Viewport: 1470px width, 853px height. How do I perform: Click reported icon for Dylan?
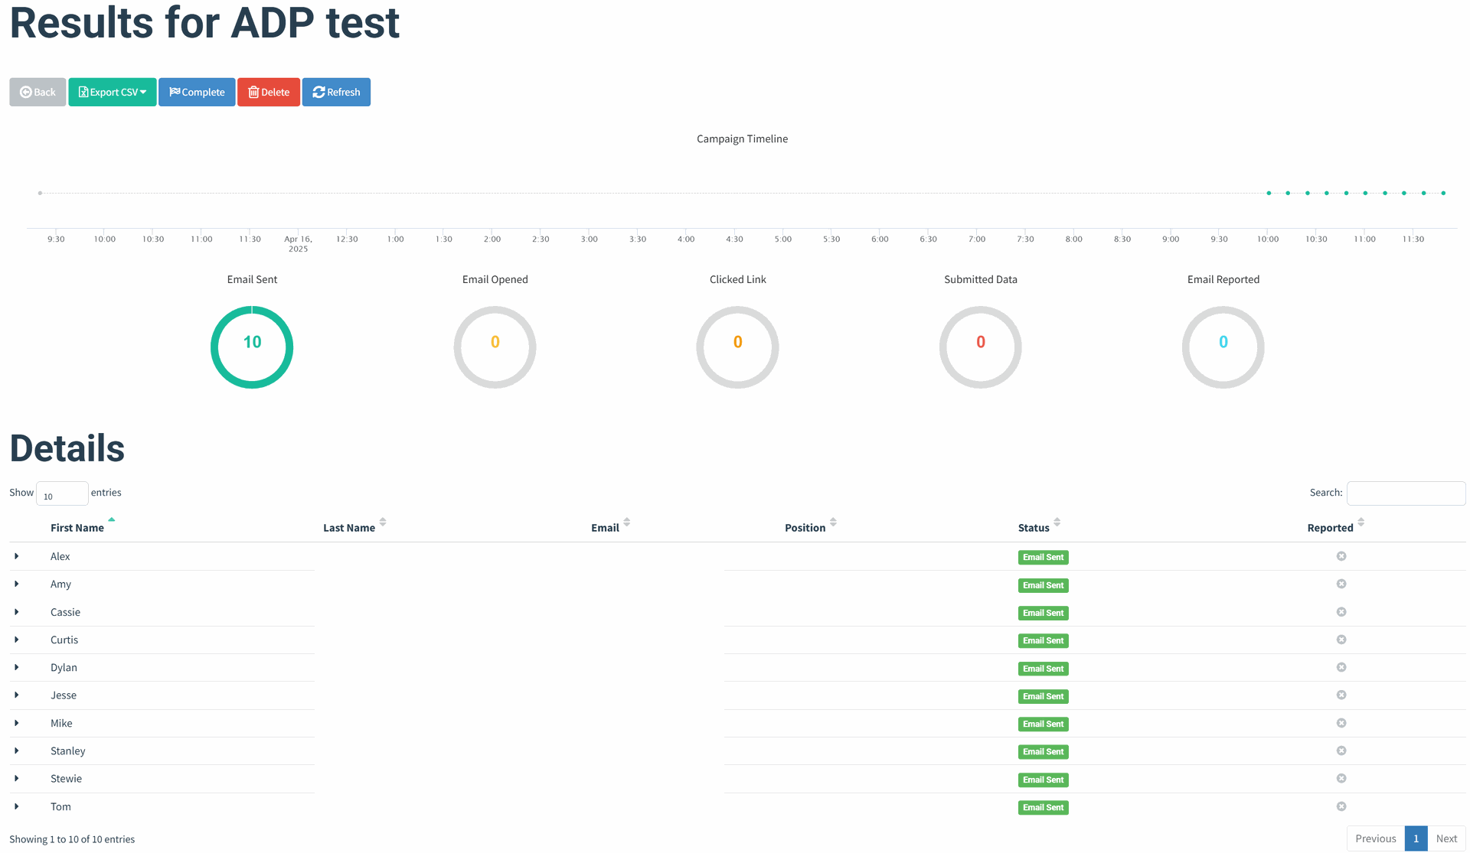pos(1341,667)
